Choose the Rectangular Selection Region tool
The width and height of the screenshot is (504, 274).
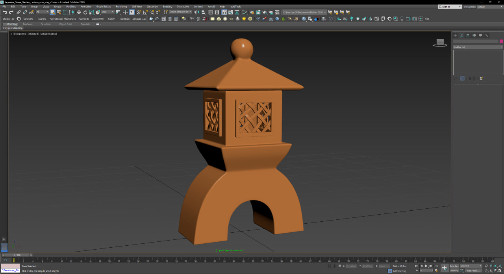(x=65, y=12)
